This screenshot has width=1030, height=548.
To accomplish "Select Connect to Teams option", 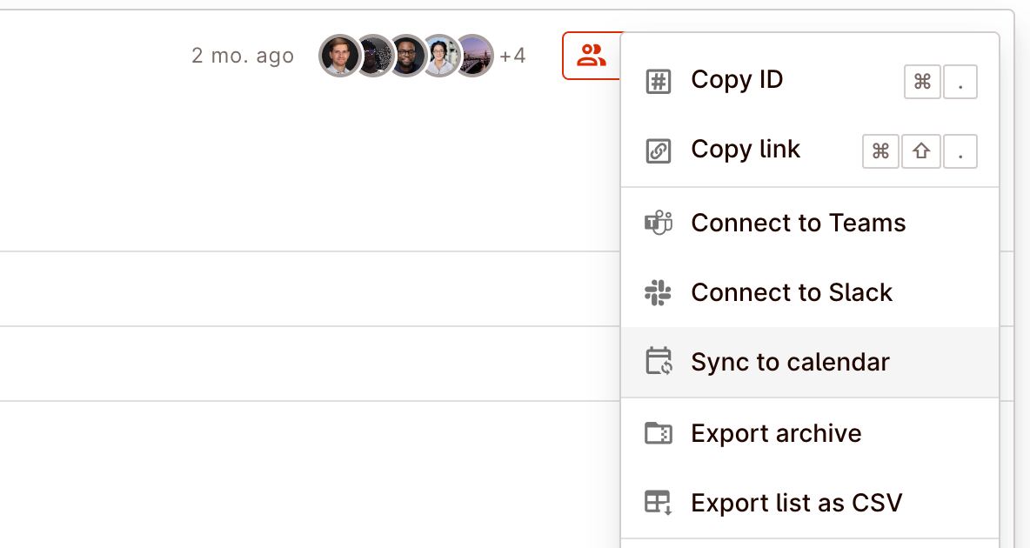I will [x=798, y=224].
